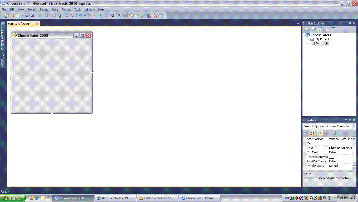
Task: Open the Project menu
Action: pos(32,9)
